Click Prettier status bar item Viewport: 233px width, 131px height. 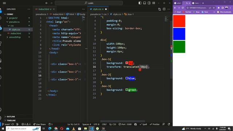point(154,124)
